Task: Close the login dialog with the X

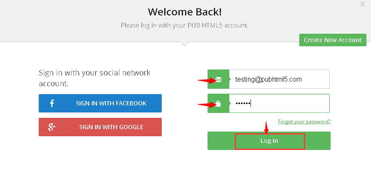Action: (363, 4)
